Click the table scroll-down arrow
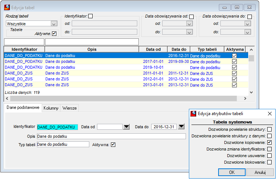Viewport: 276px width, 179px height. tap(251, 92)
